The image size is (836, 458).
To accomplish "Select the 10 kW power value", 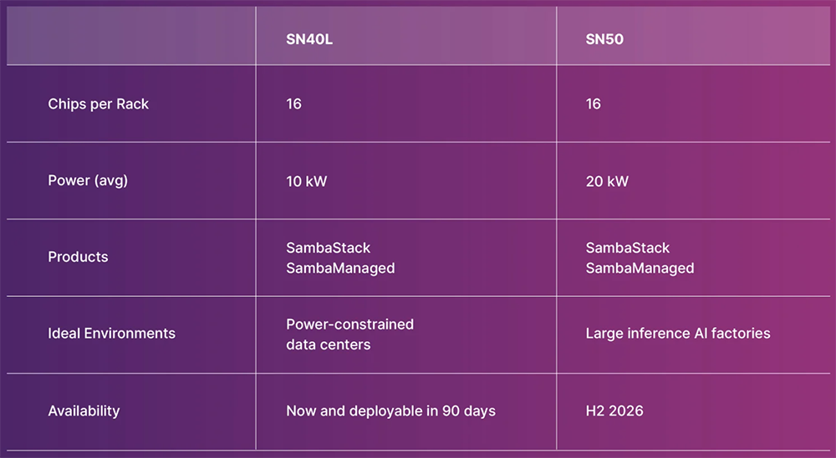I will 307,181.
